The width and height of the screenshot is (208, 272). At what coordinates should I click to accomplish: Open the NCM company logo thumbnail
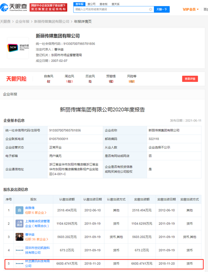(18, 48)
